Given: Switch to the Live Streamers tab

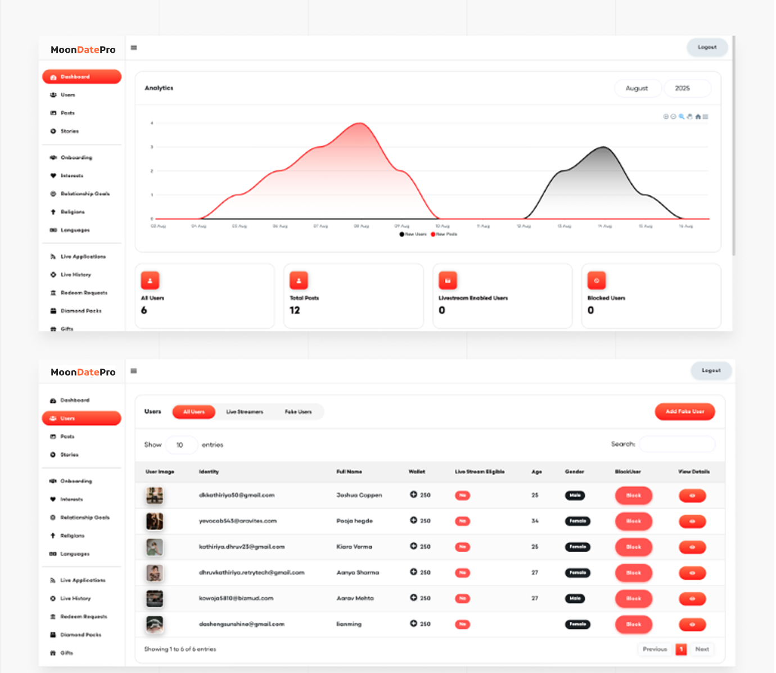Looking at the screenshot, I should point(245,412).
